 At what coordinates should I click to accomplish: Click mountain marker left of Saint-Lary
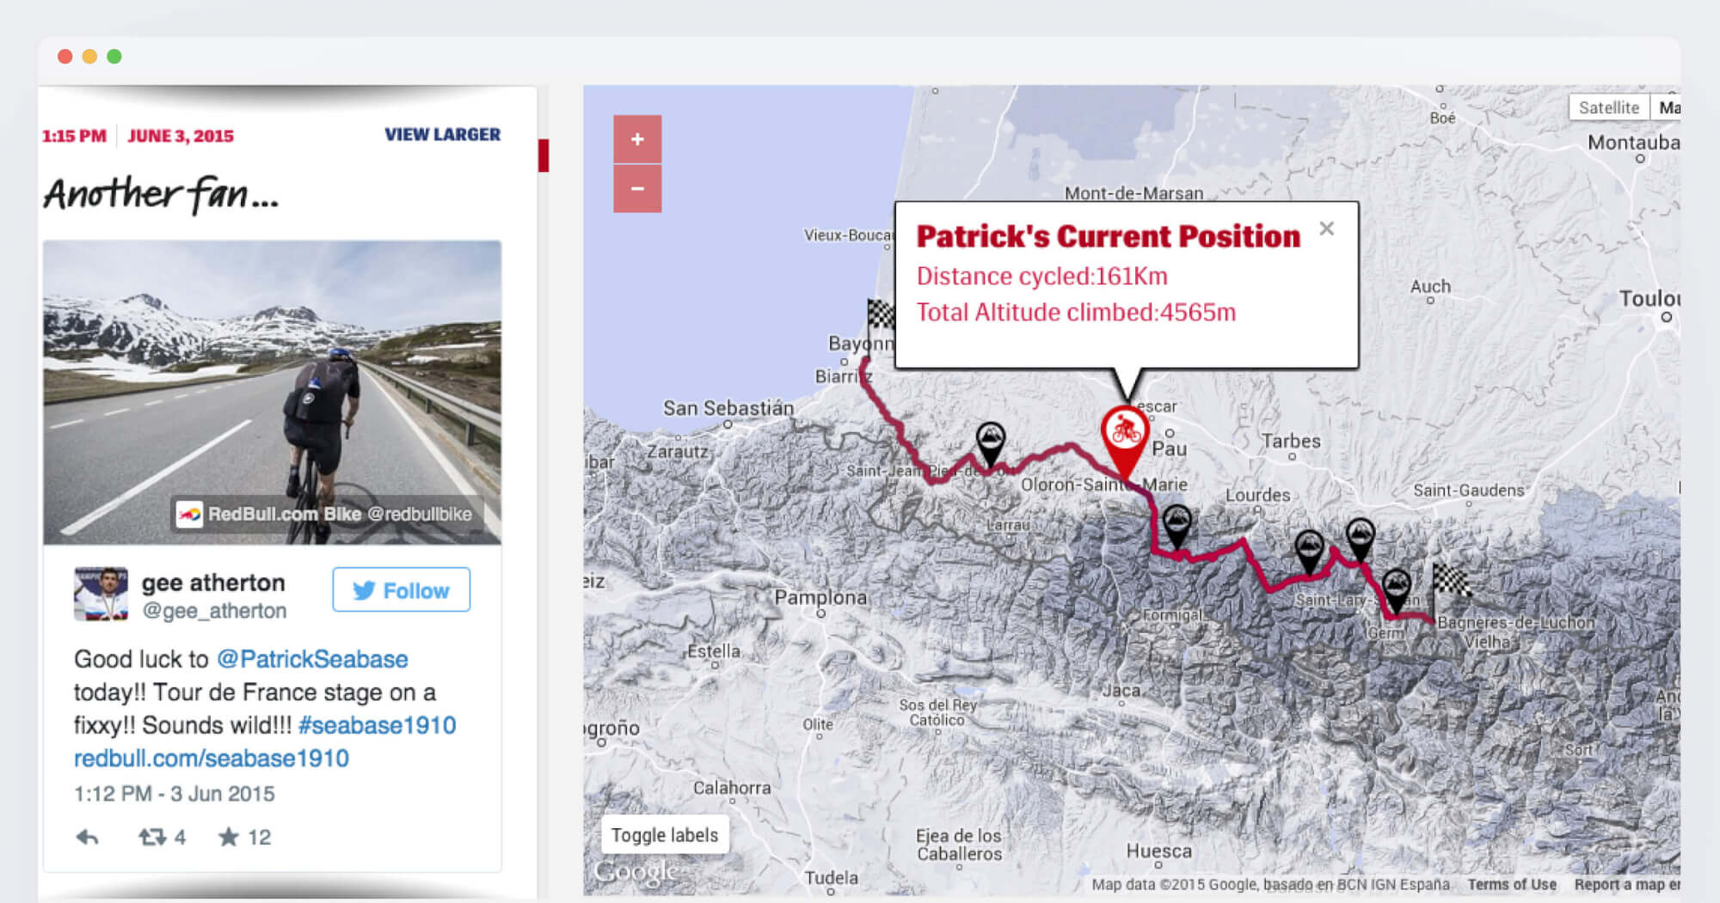(1309, 551)
